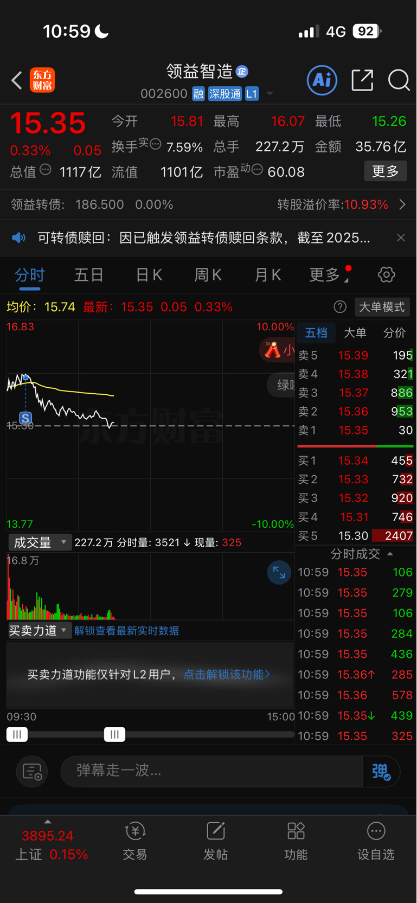Screen dimensions: 417x903
Task: Open the 可转债赎回 announcement text
Action: [204, 238]
